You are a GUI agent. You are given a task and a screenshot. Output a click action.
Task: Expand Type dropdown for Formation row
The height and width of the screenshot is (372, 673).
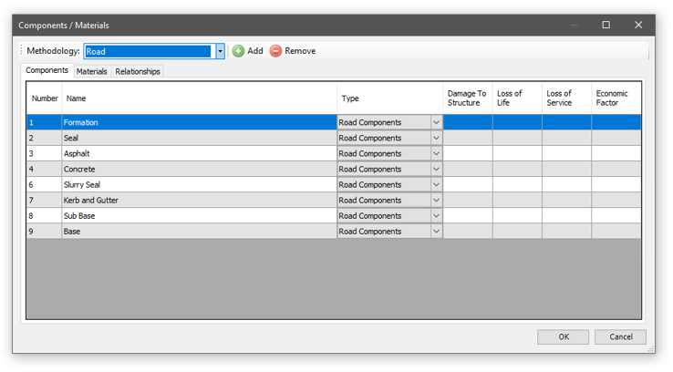click(x=436, y=123)
